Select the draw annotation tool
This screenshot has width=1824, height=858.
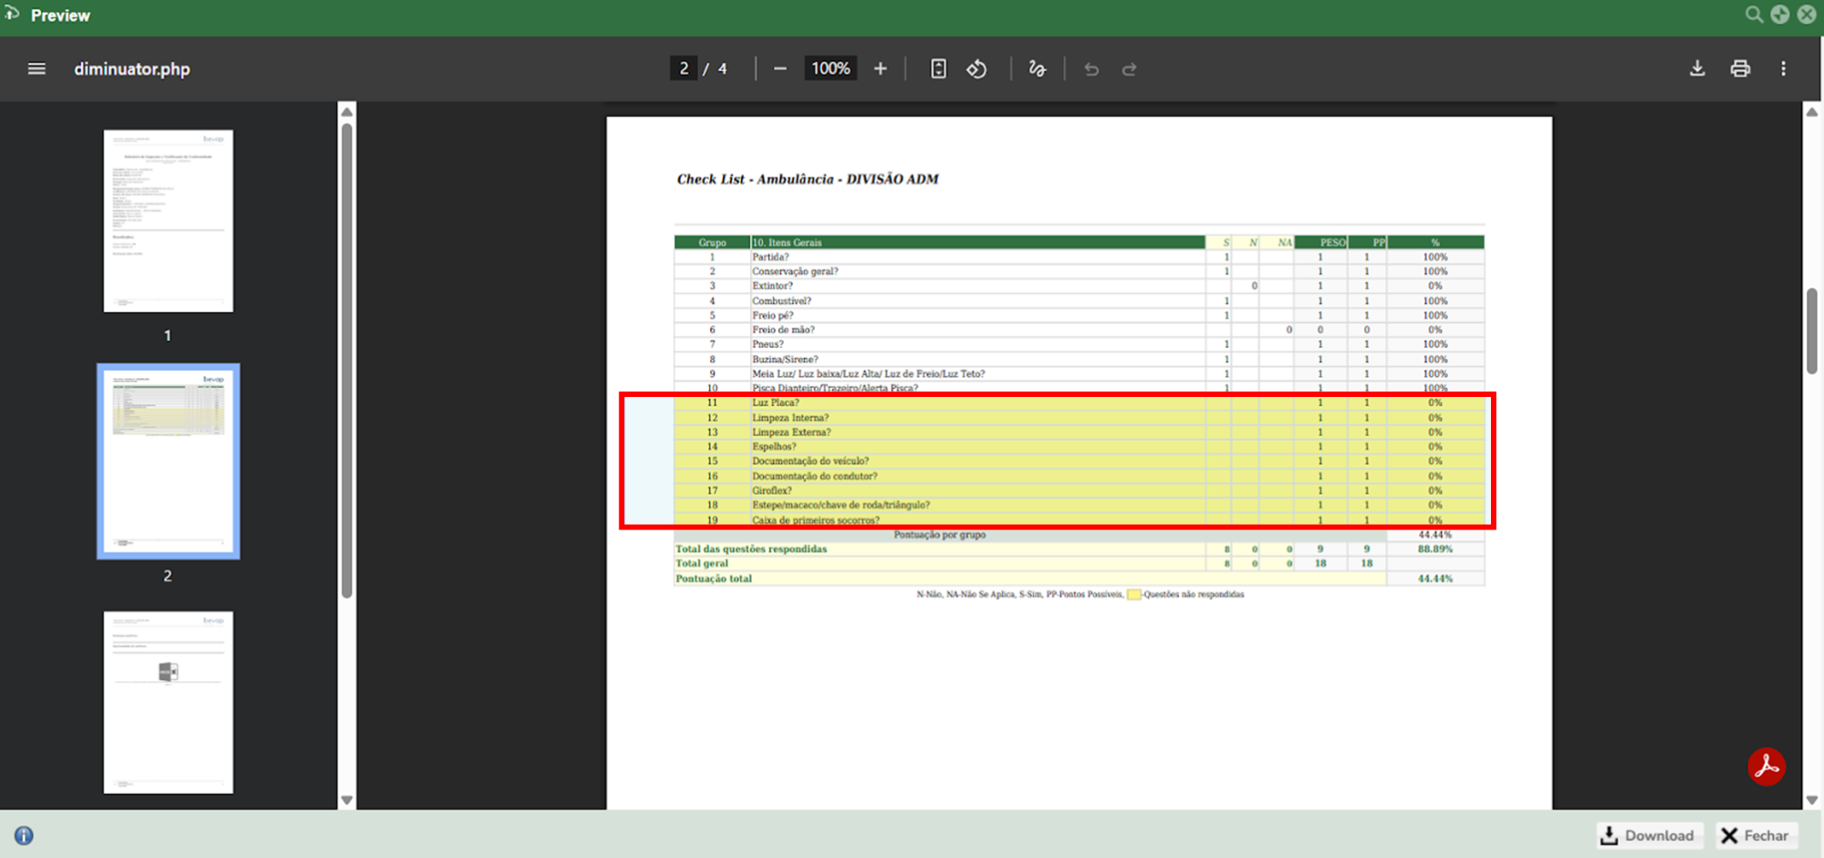(x=1037, y=68)
